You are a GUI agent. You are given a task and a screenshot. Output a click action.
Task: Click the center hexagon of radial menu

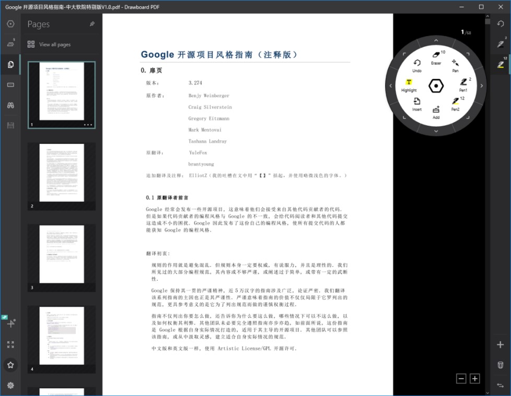[x=436, y=86]
